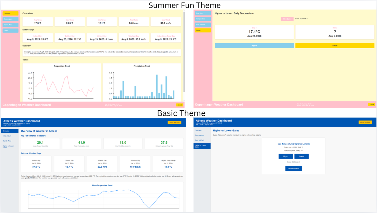Select the highlighted blue Overview tab in Athens sidebar

pyautogui.click(x=10, y=131)
